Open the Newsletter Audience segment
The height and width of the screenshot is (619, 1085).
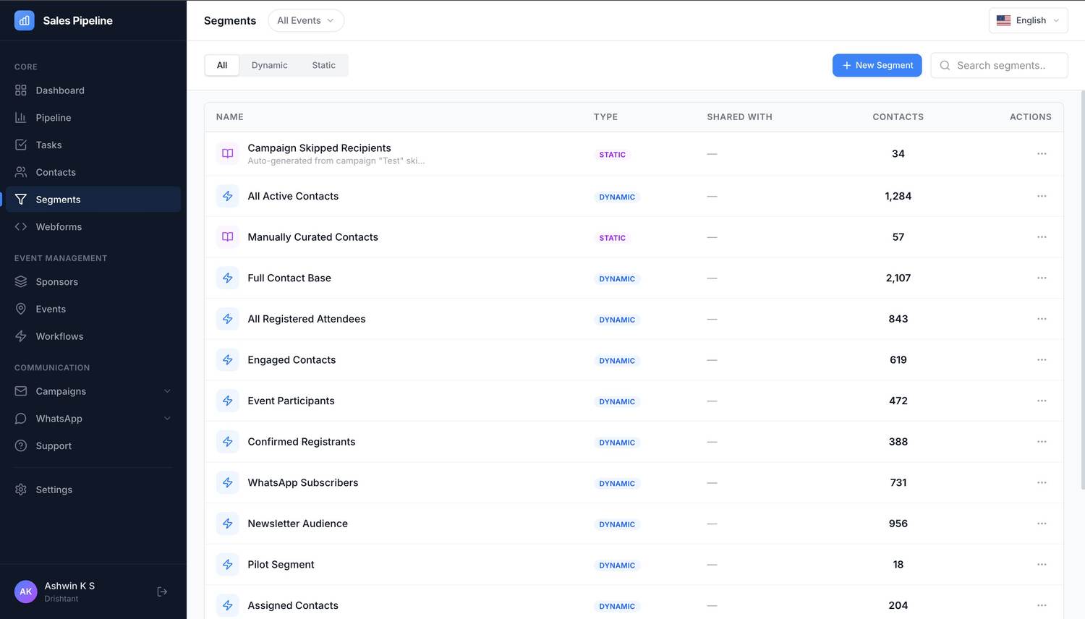pos(297,524)
